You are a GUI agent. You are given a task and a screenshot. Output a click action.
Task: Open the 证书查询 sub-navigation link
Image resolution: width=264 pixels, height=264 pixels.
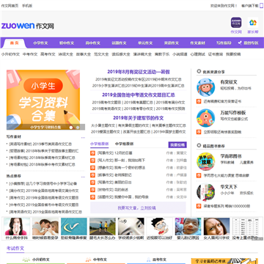(216, 54)
